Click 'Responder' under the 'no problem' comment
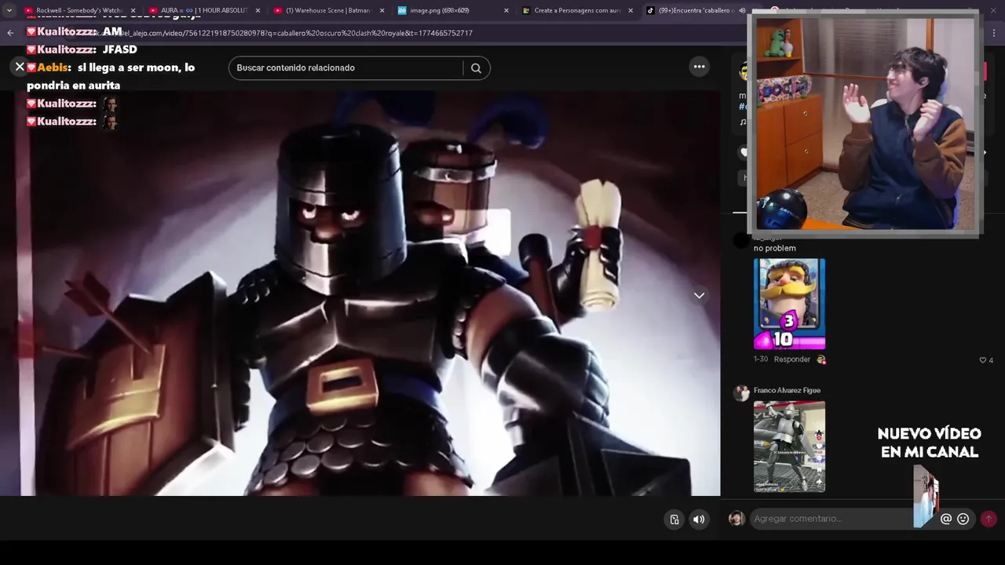The height and width of the screenshot is (565, 1005). coord(791,359)
